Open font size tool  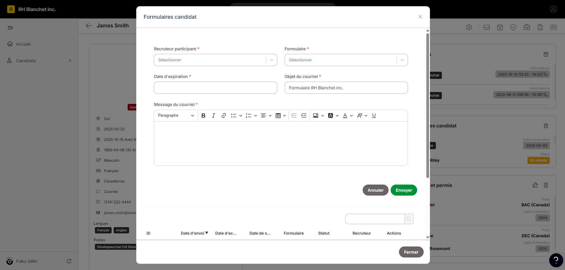point(360,116)
